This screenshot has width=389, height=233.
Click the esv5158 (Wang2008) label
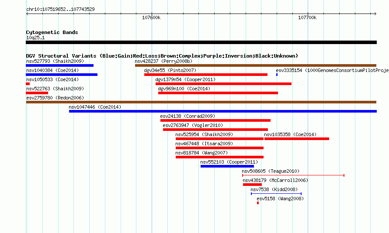(280, 199)
